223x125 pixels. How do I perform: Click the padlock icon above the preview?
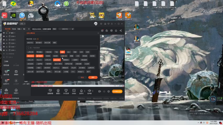[107, 31]
